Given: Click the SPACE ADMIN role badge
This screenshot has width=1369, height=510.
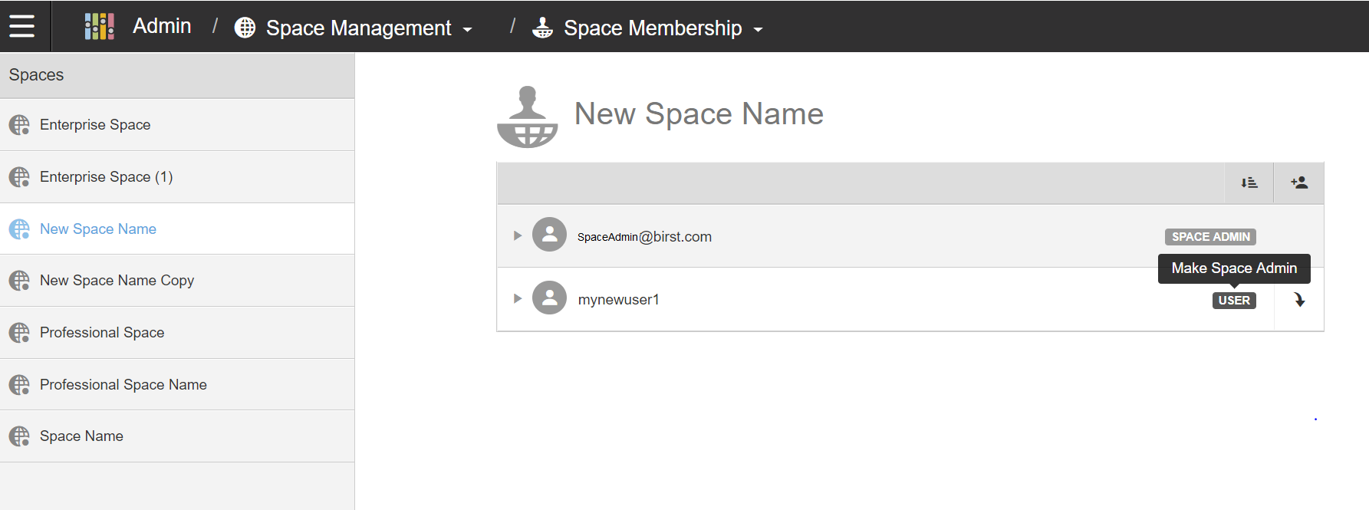Looking at the screenshot, I should [1210, 237].
